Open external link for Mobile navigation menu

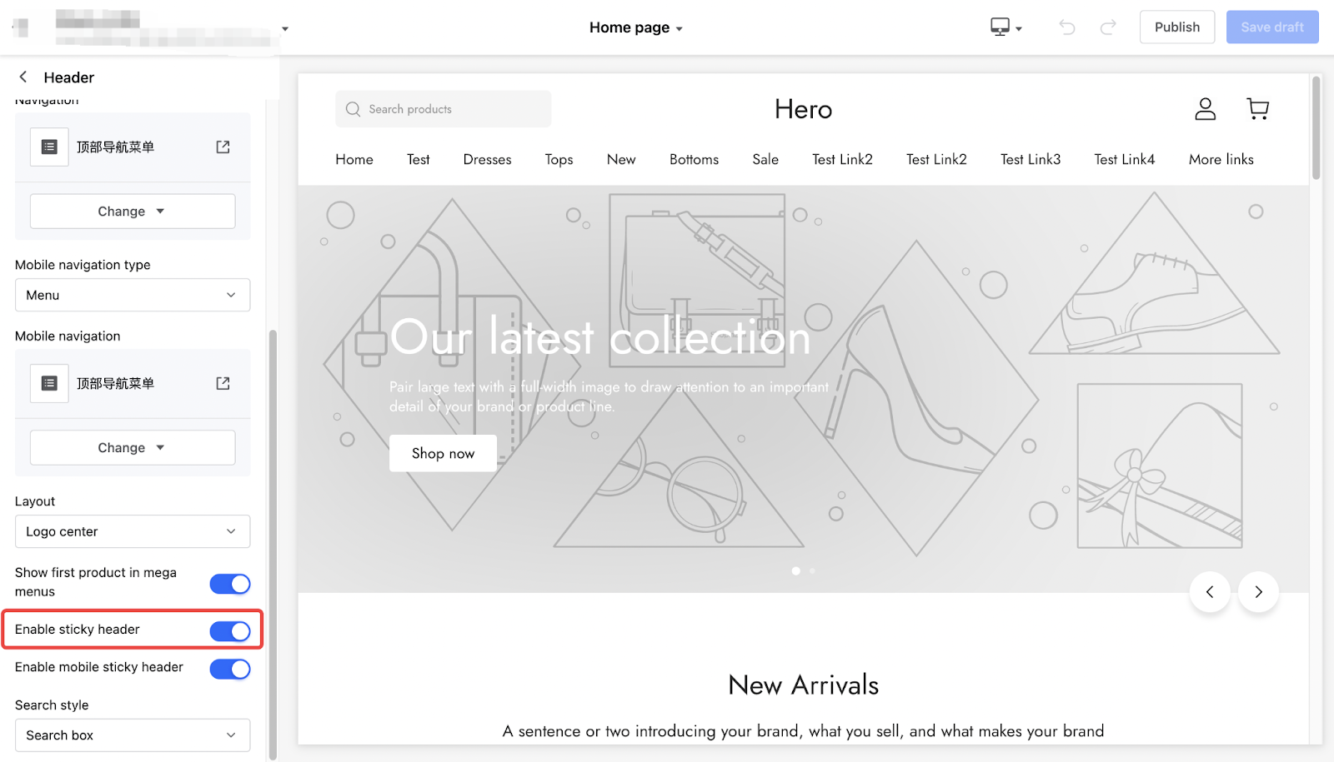point(223,383)
